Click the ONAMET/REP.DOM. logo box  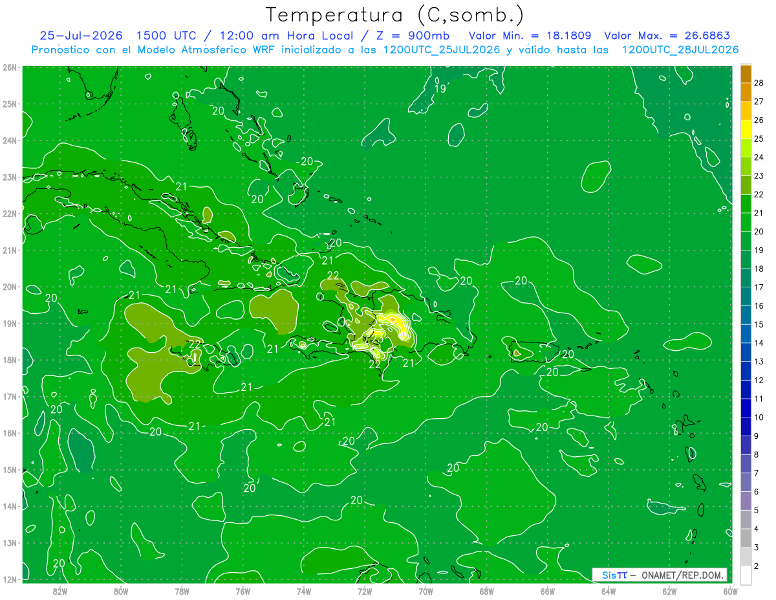tap(659, 575)
